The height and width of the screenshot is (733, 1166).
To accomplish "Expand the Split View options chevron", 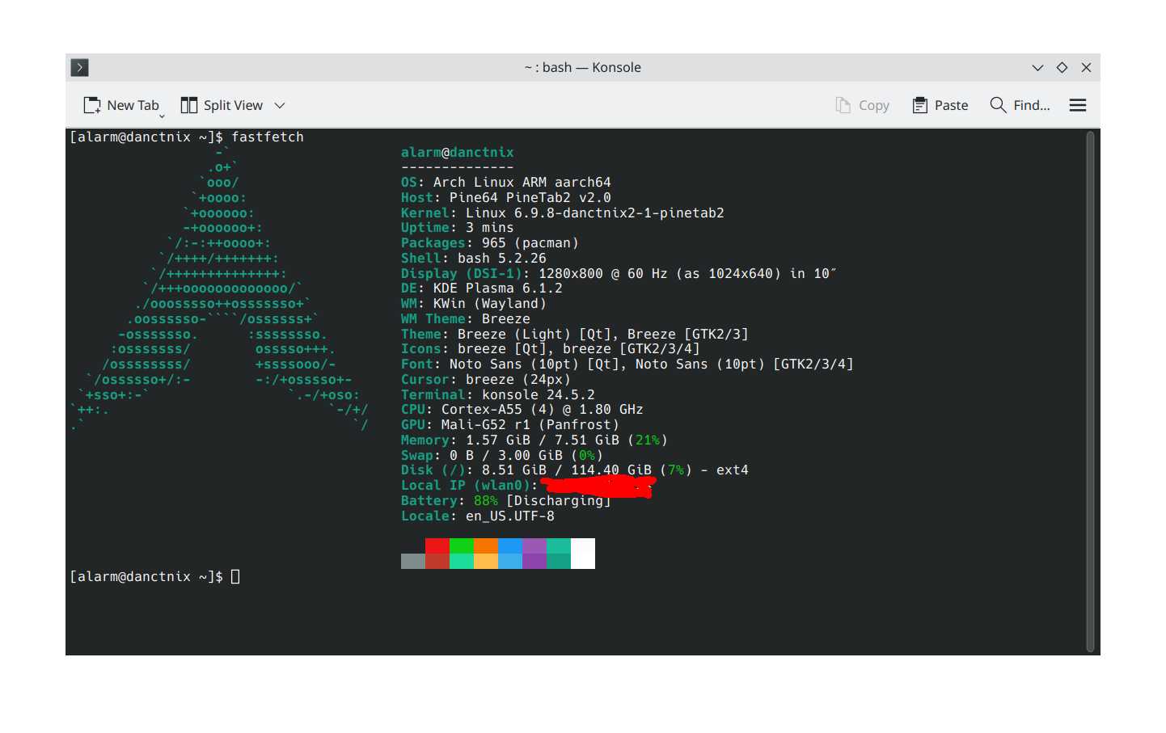I will [x=280, y=105].
